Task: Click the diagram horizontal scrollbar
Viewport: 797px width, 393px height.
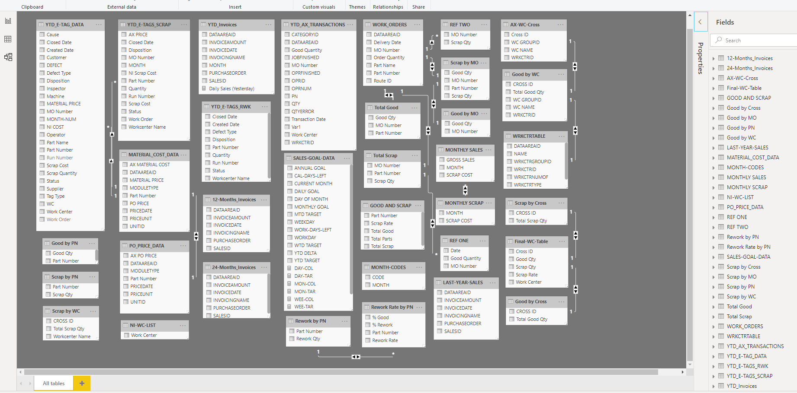Action: click(x=341, y=372)
